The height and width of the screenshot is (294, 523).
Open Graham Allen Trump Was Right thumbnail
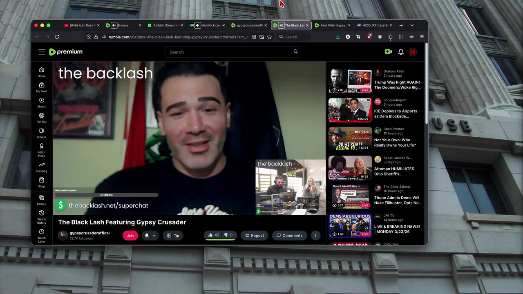click(350, 81)
